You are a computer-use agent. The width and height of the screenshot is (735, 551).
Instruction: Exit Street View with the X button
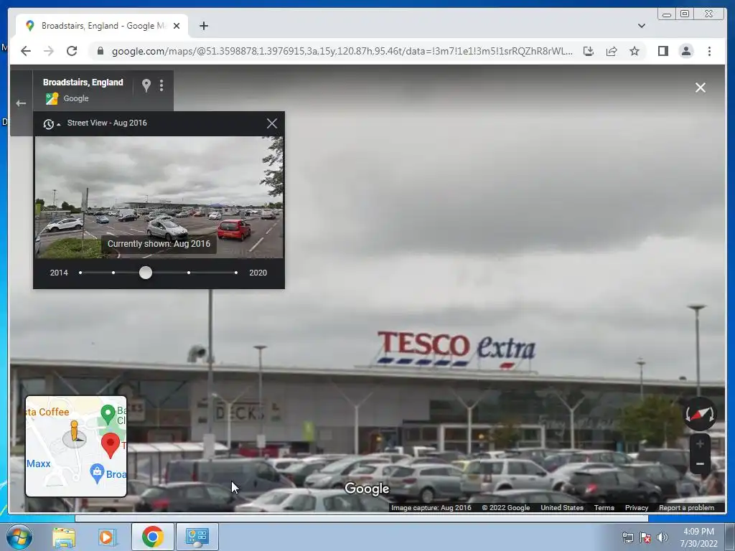click(x=701, y=88)
